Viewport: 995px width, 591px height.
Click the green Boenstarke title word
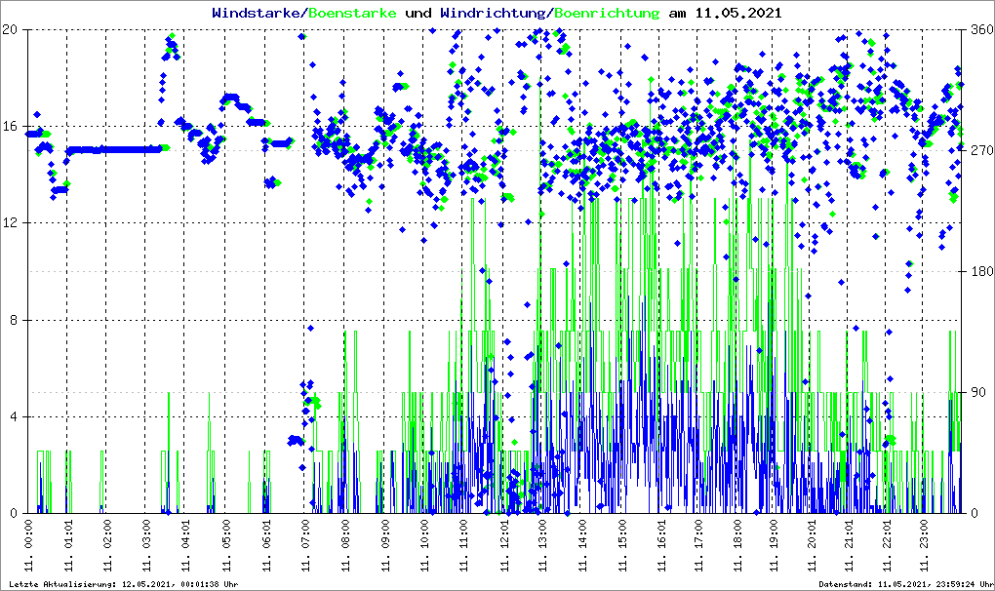352,14
